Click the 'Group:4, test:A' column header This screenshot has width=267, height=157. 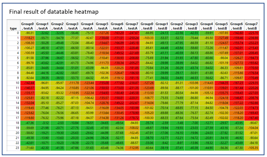pos(88,26)
